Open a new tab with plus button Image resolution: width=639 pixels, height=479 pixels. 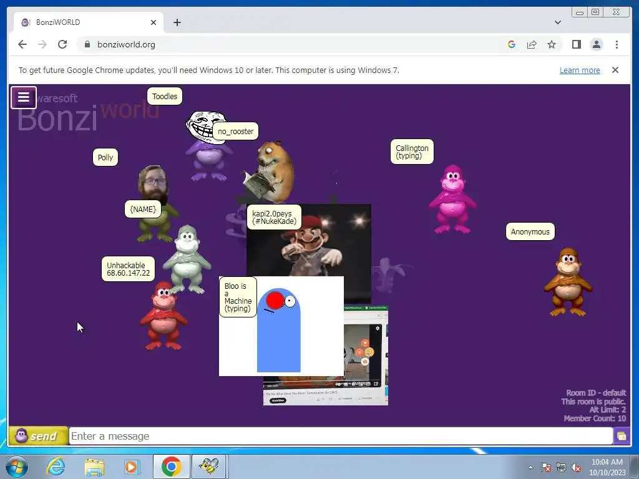[x=177, y=22]
